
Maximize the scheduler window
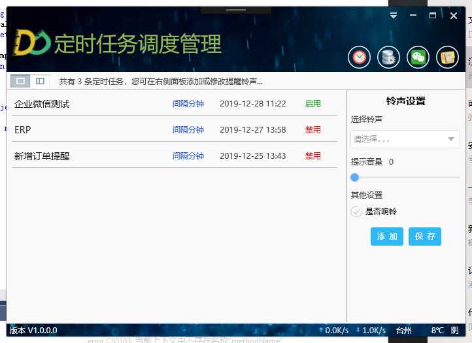433,16
